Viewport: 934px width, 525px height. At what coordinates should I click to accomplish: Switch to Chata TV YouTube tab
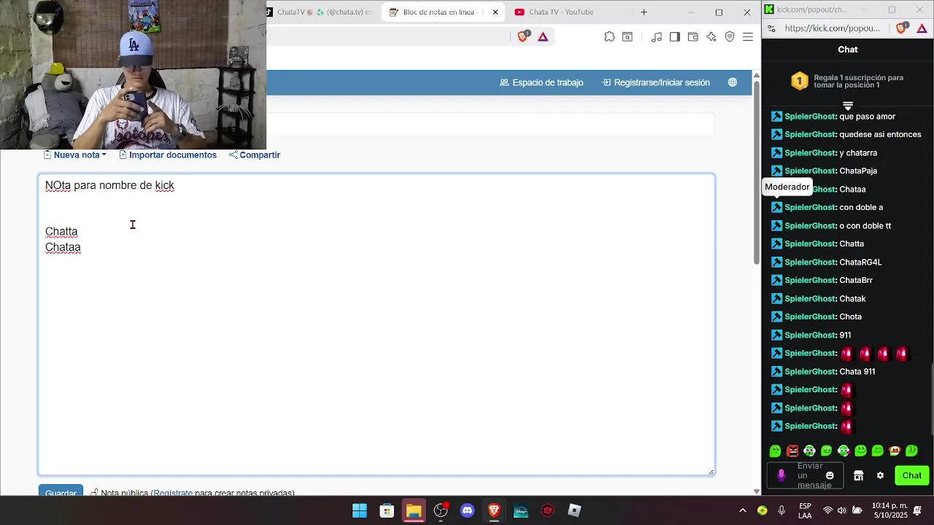click(x=560, y=12)
